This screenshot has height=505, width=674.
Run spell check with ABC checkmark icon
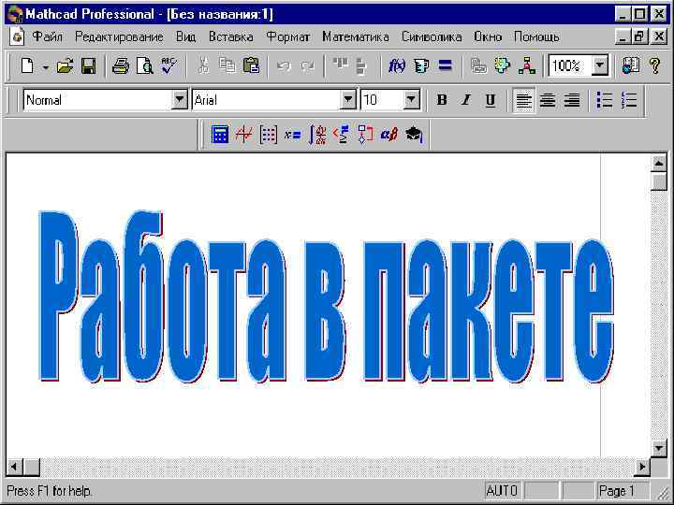(168, 65)
